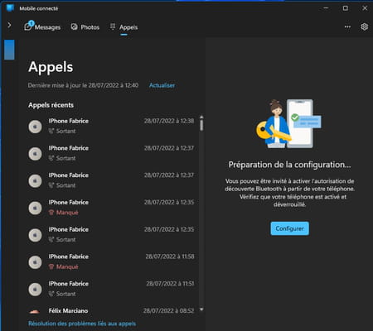Viewport: 373px width, 331px height.
Task: Click the avatar of the missed 12:35 call
Action: tap(36, 208)
